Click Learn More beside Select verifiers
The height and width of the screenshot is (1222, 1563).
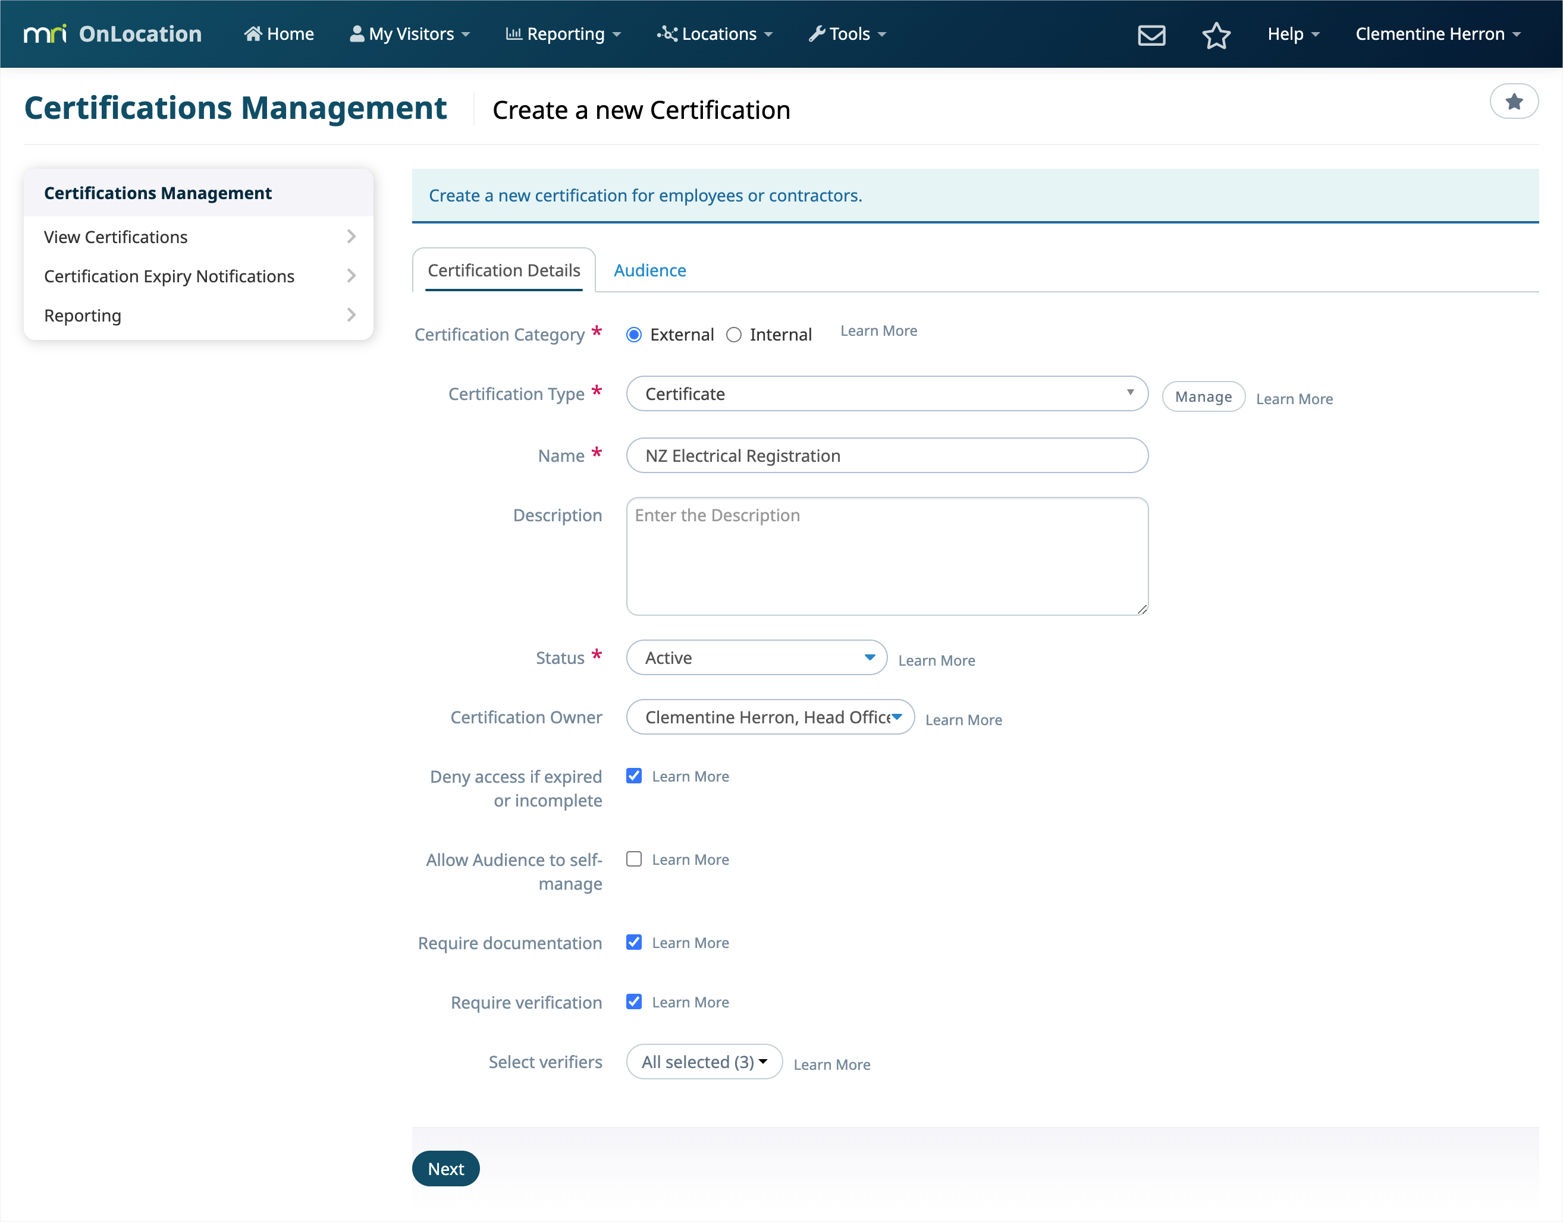pyautogui.click(x=831, y=1064)
